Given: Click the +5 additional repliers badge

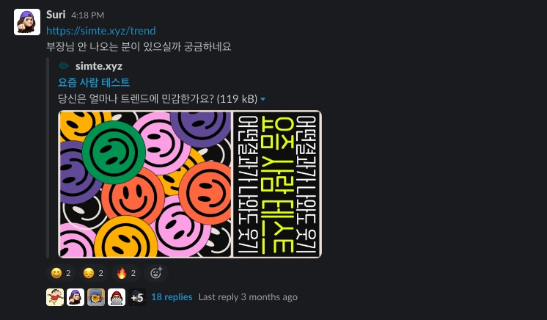Looking at the screenshot, I should pos(137,297).
